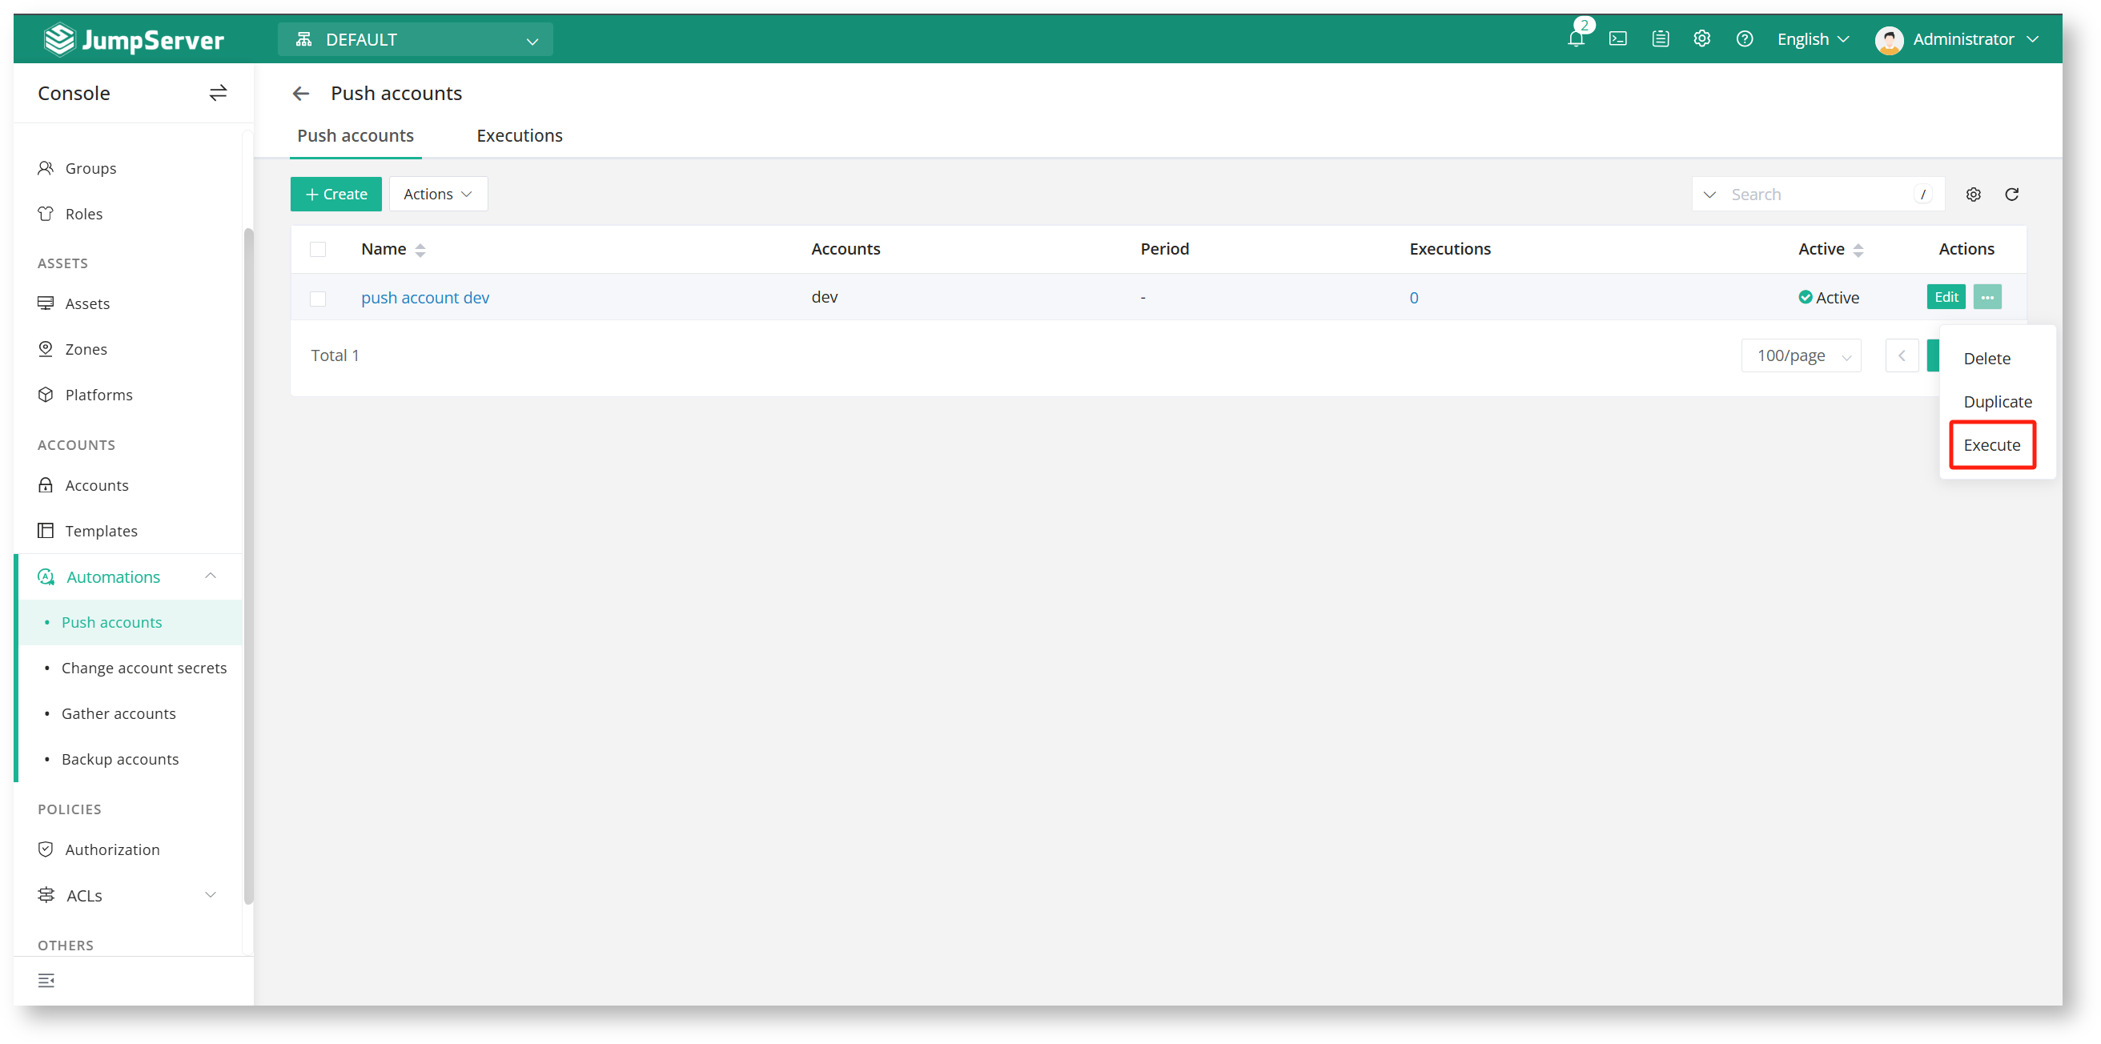Image resolution: width=2101 pixels, height=1044 pixels.
Task: Open Change account secrets submenu item
Action: [x=131, y=668]
